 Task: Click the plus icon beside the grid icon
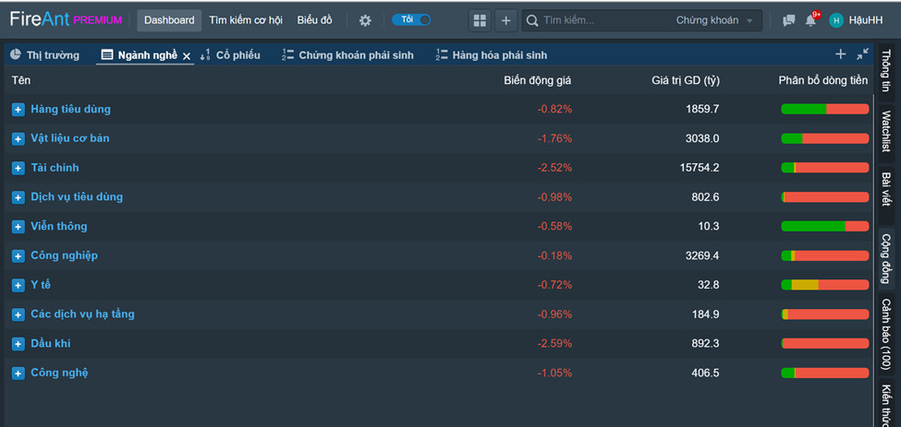pyautogui.click(x=505, y=20)
